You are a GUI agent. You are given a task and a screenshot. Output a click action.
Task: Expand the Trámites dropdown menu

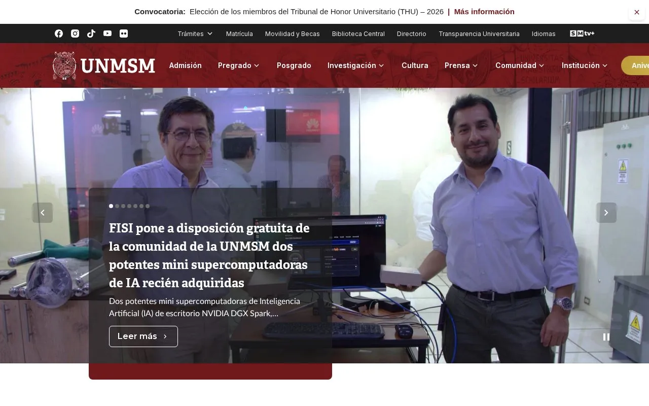click(x=195, y=33)
